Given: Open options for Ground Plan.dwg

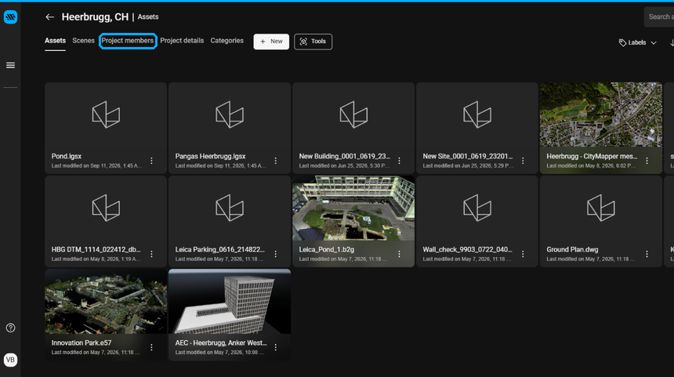Looking at the screenshot, I should [x=647, y=254].
